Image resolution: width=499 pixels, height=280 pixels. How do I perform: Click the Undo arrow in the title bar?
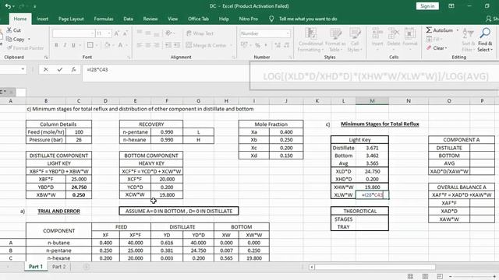(x=9, y=6)
